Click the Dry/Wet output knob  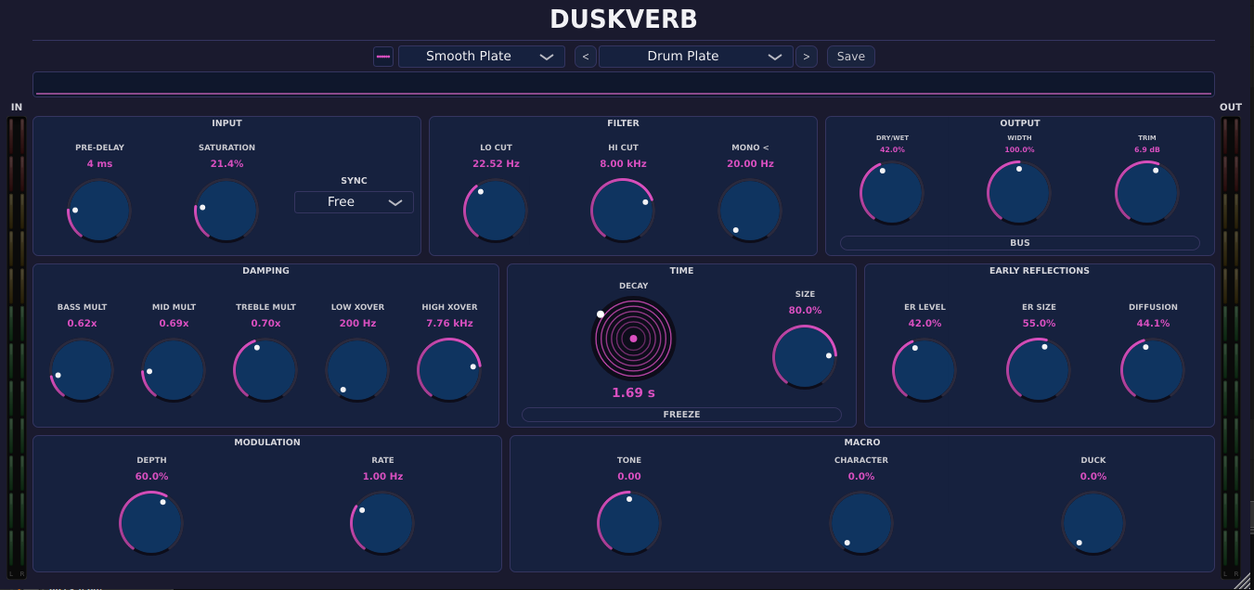click(892, 193)
